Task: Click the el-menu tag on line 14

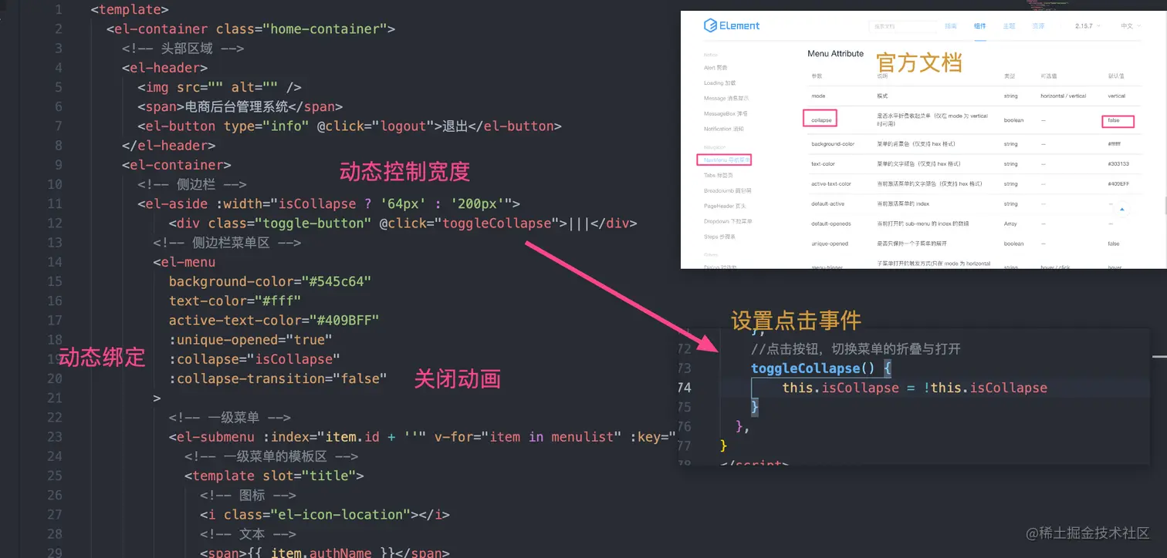Action: point(184,262)
